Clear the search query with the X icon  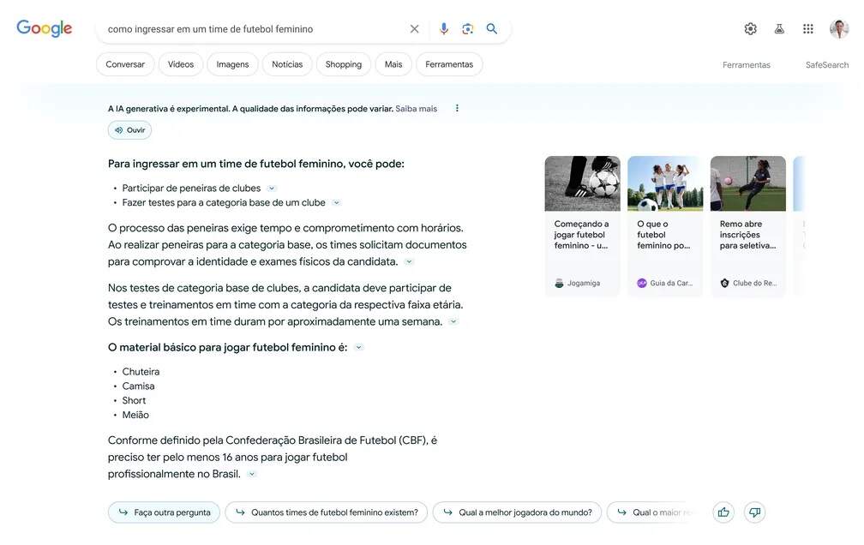point(414,28)
